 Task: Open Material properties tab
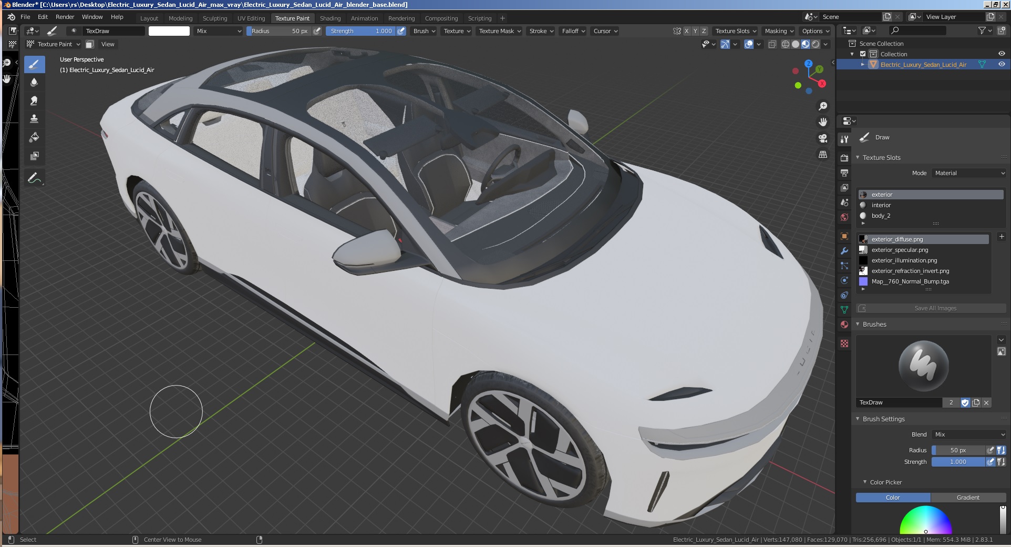pos(844,325)
